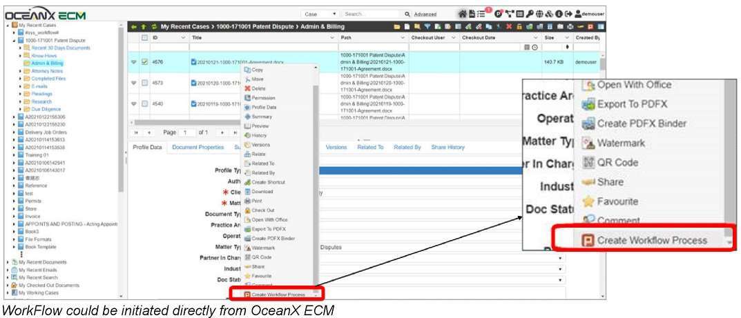Click the Advanced search link
This screenshot has height=318, width=741.
coord(425,14)
